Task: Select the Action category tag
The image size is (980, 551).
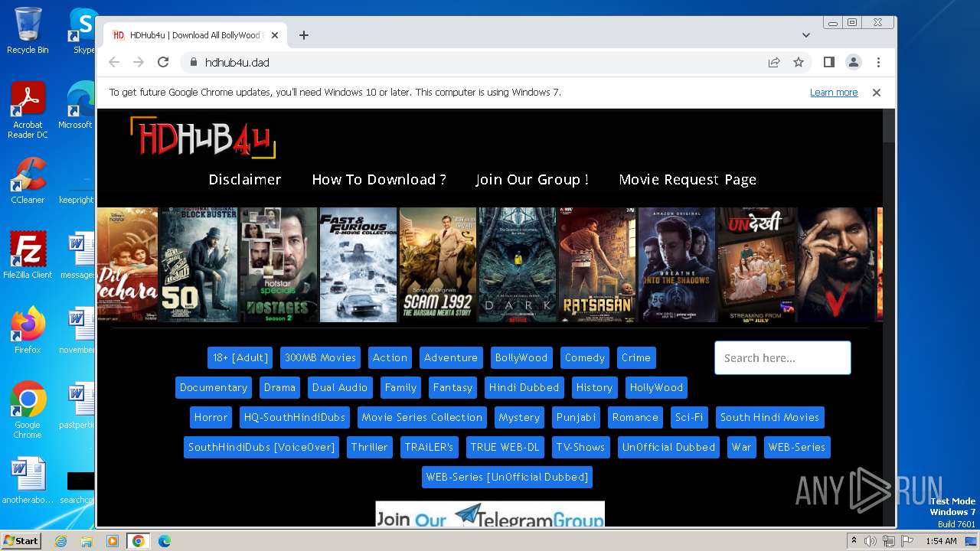Action: coord(390,357)
